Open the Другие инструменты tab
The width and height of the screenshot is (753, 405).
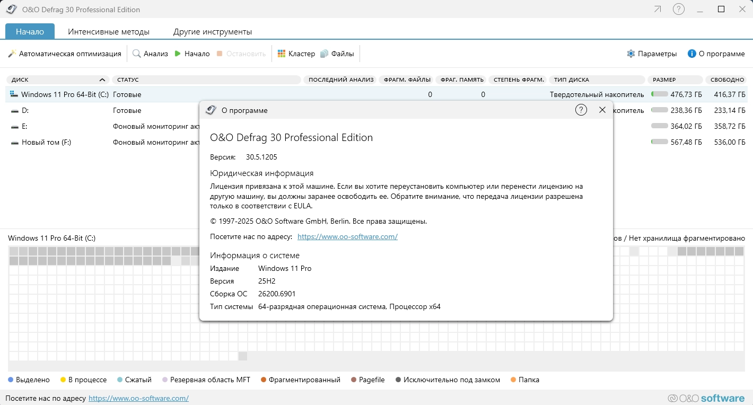213,31
